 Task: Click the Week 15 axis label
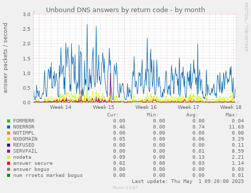[x=104, y=107]
